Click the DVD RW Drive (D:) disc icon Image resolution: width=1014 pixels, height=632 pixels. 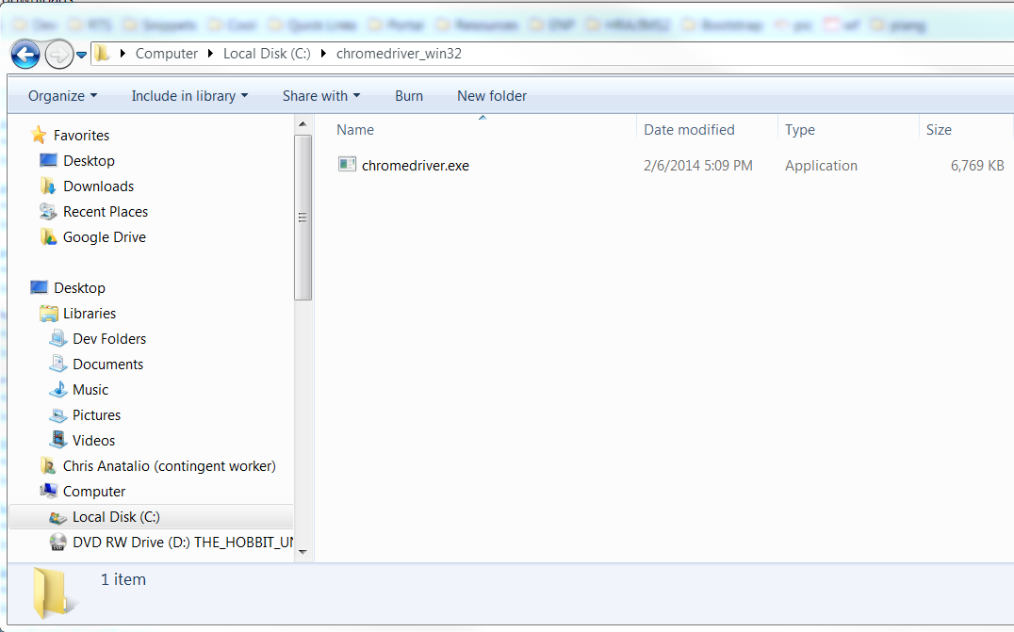58,543
